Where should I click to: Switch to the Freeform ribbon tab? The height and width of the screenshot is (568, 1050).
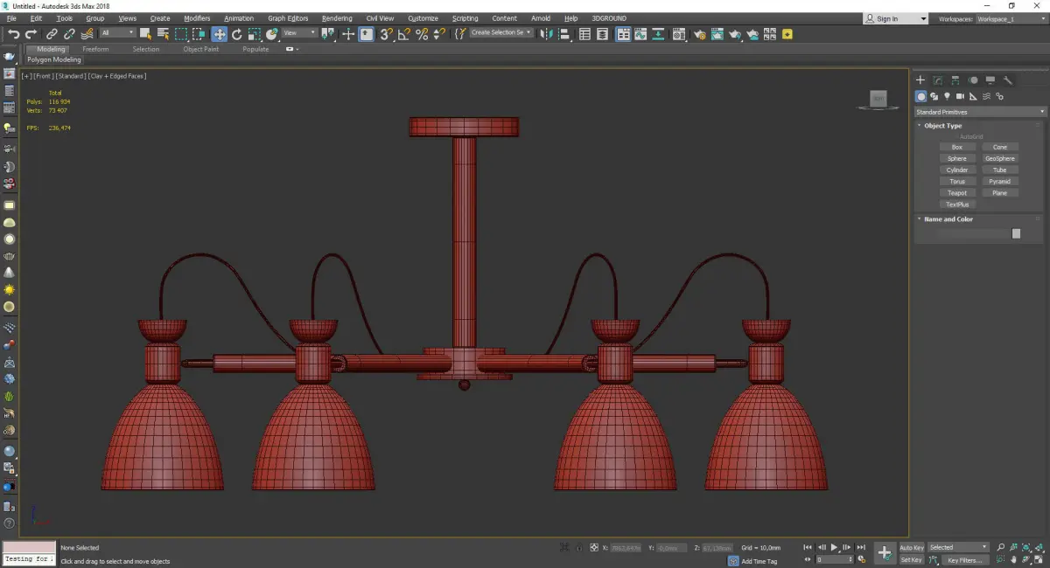point(95,49)
